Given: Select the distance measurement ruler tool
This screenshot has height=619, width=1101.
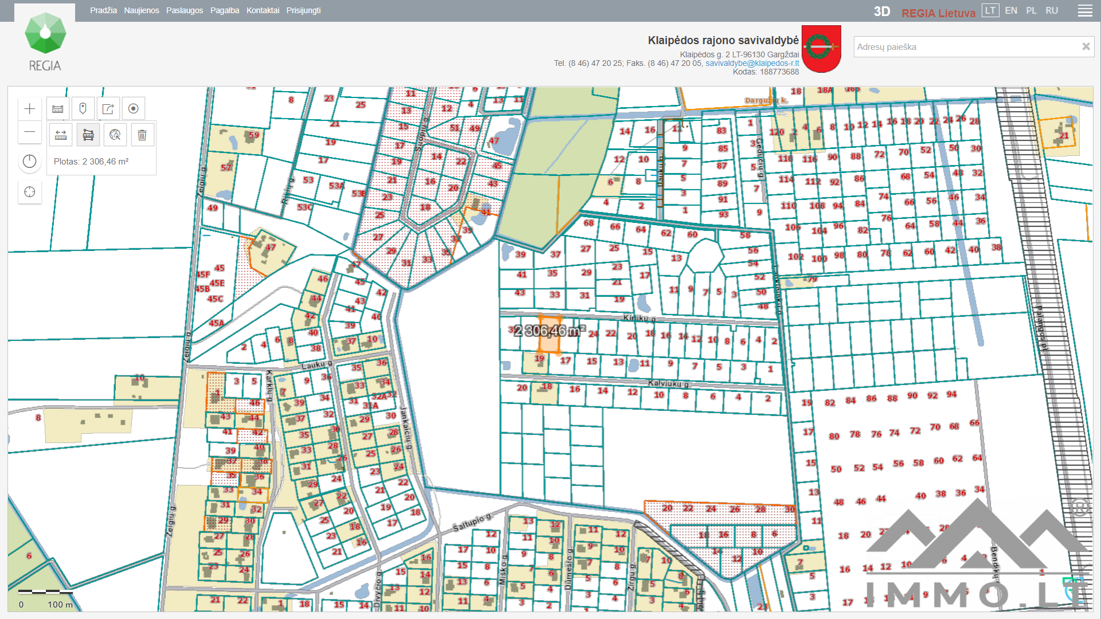Looking at the screenshot, I should [x=61, y=135].
